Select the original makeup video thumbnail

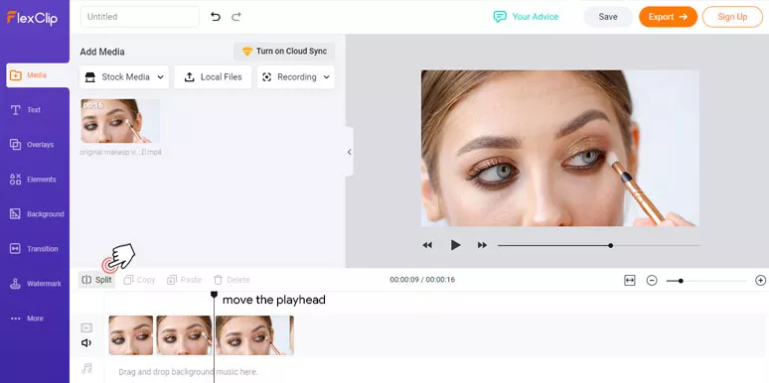click(x=120, y=121)
